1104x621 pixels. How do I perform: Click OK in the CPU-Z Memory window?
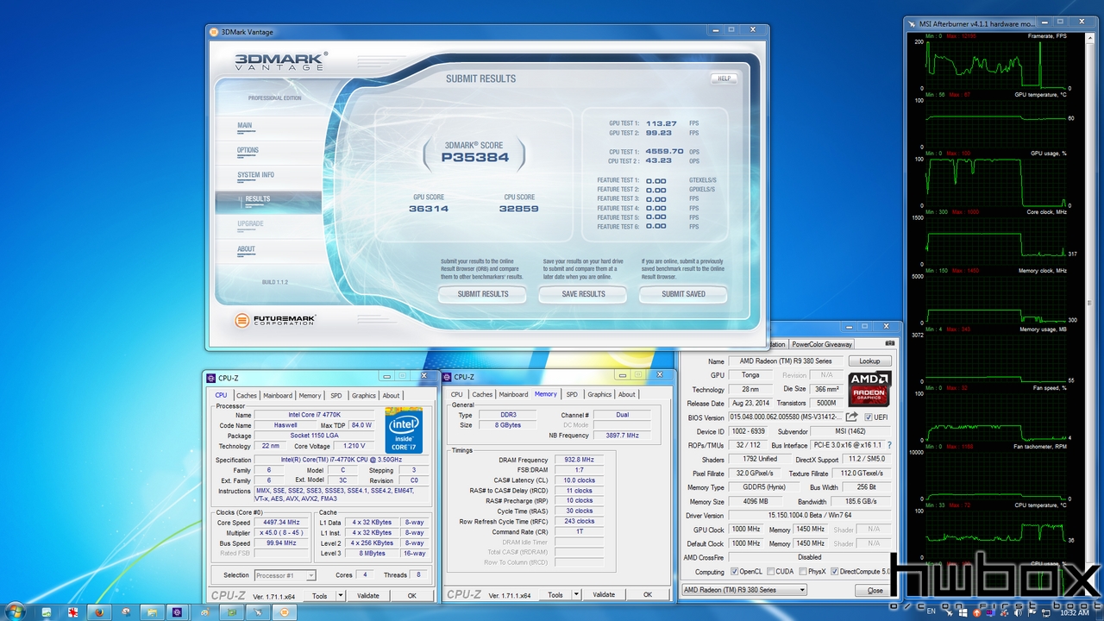647,594
